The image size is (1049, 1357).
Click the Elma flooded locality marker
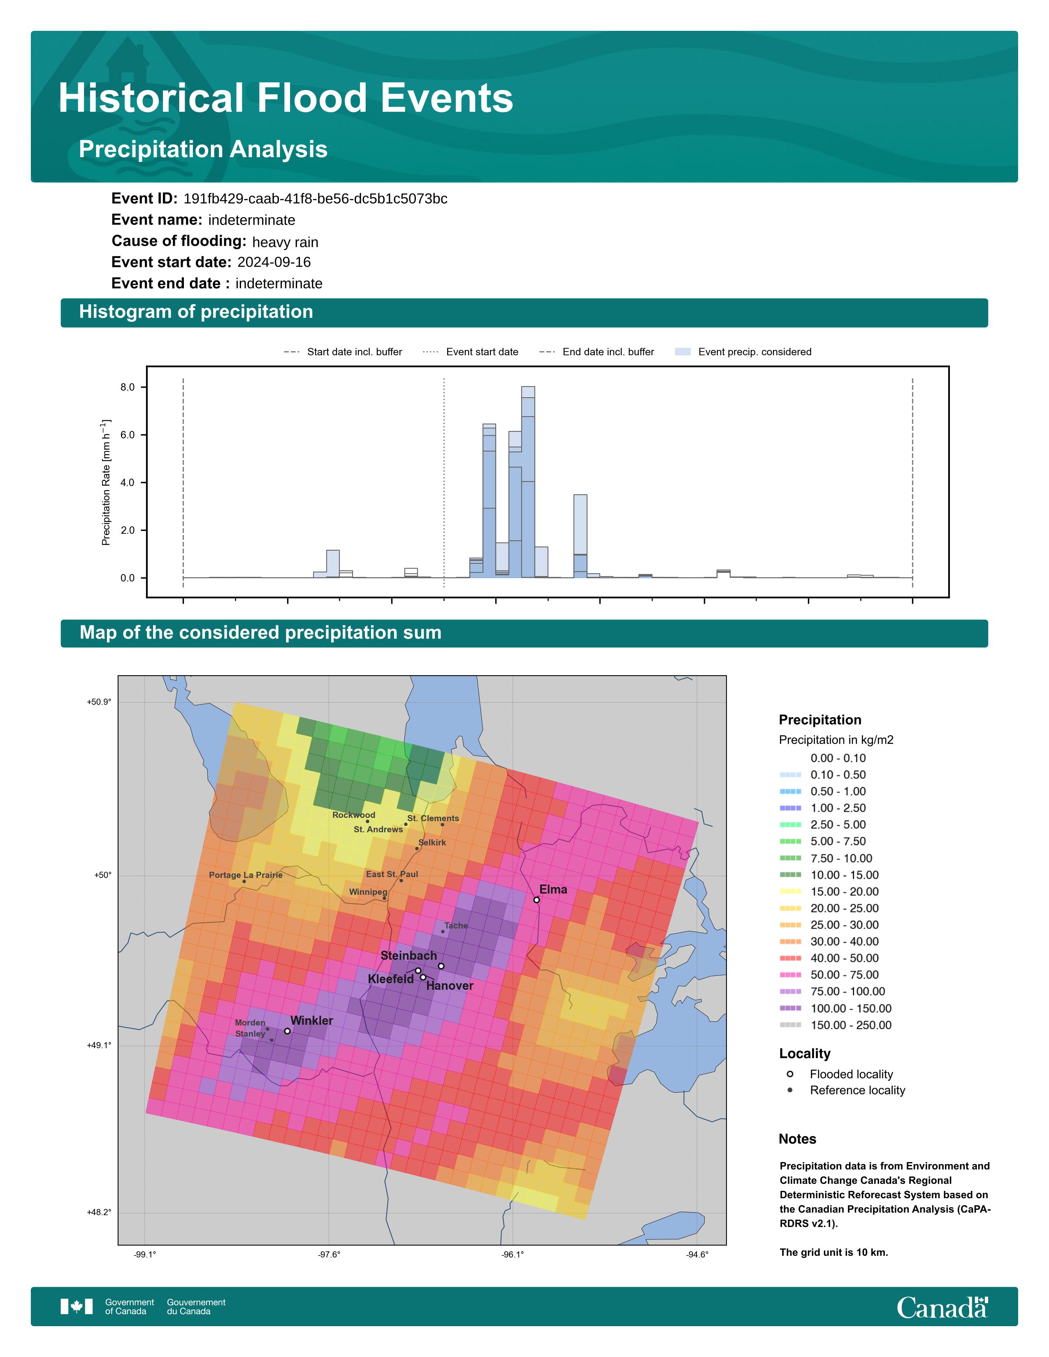click(537, 900)
